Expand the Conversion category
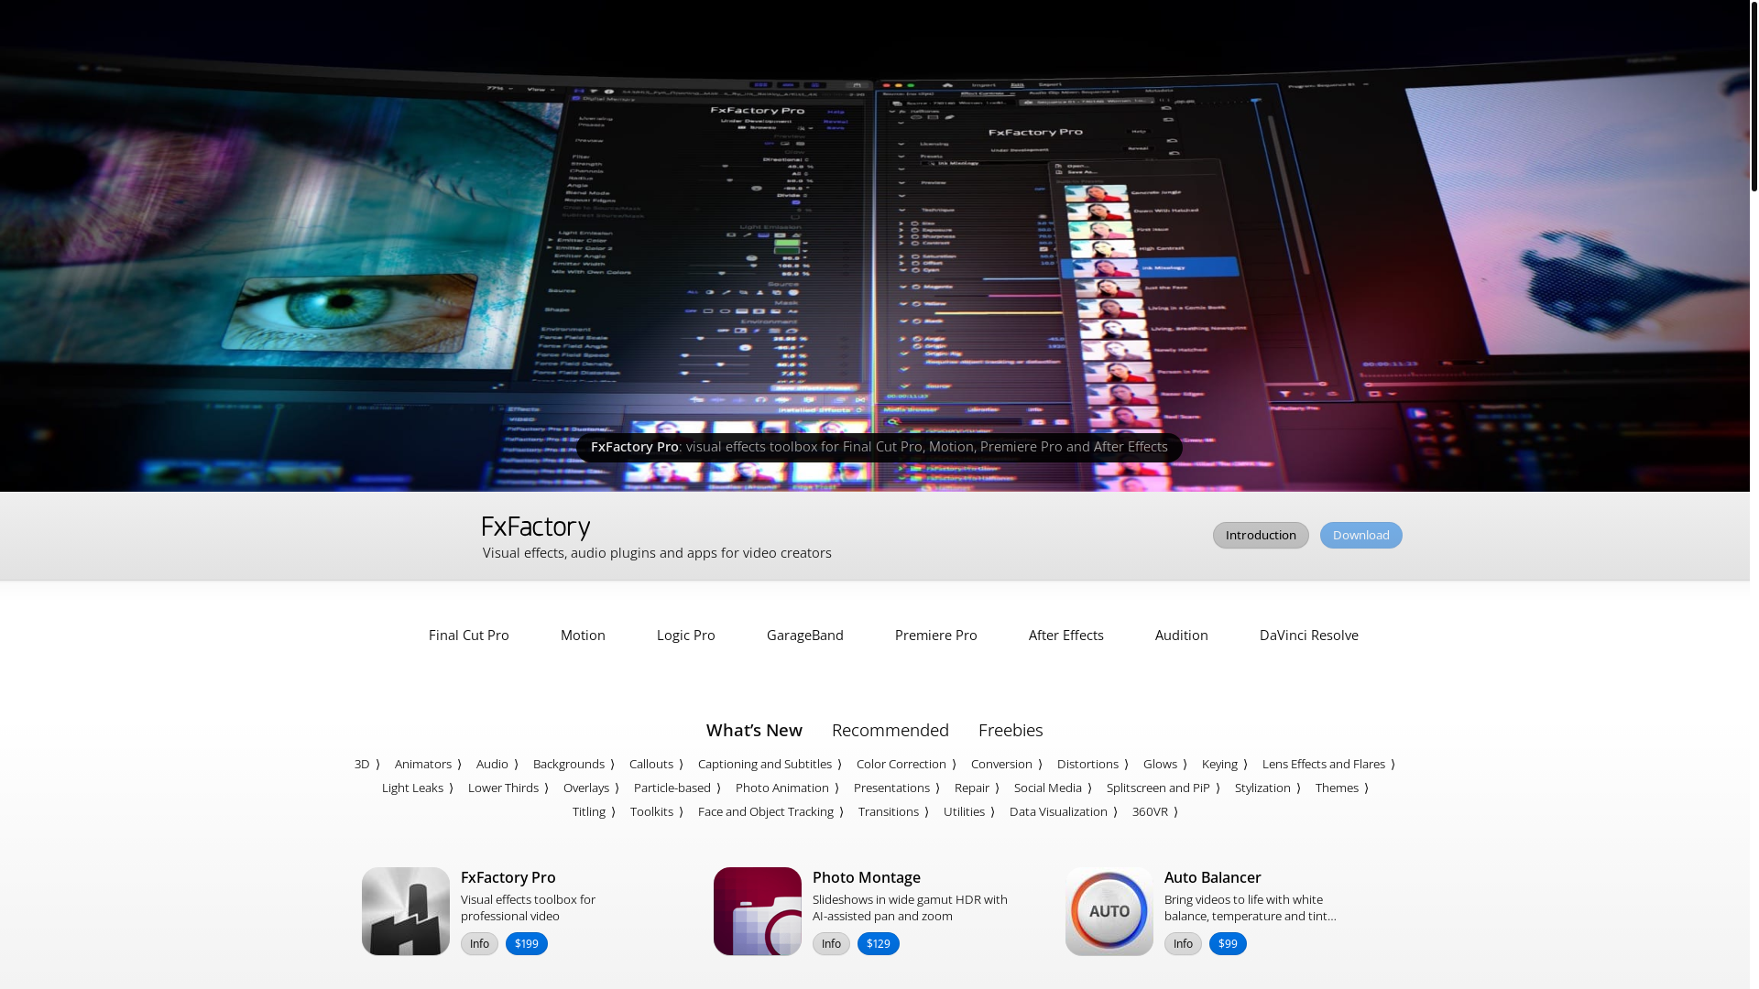Viewport: 1759px width, 989px height. pos(1007,765)
